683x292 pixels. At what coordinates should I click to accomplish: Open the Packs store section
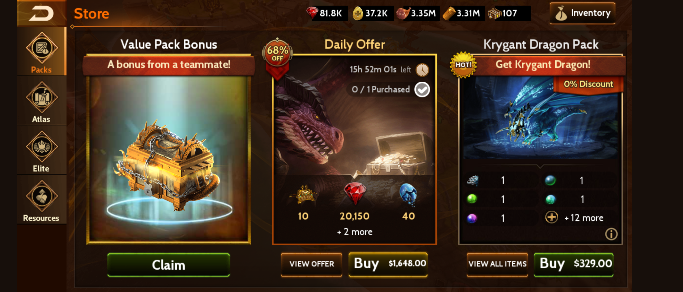(x=41, y=52)
